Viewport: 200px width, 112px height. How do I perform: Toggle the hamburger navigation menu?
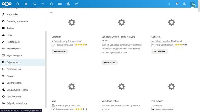click(x=51, y=12)
